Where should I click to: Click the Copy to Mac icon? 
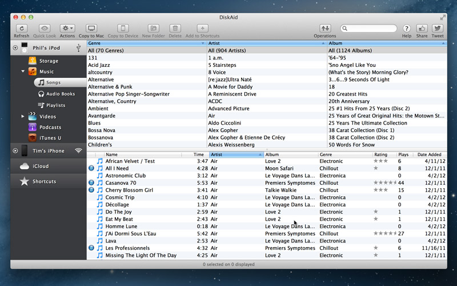(x=91, y=28)
